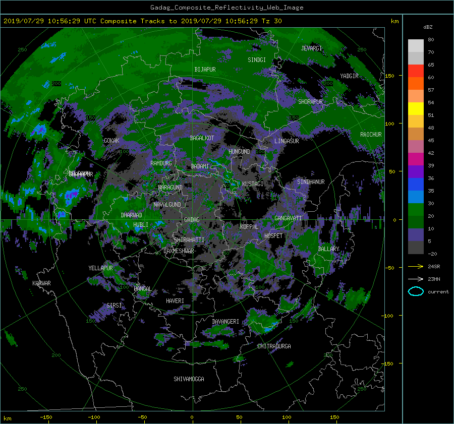Click the RAMDURG city label
Image resolution: width=454 pixels, height=424 pixels.
(x=161, y=163)
